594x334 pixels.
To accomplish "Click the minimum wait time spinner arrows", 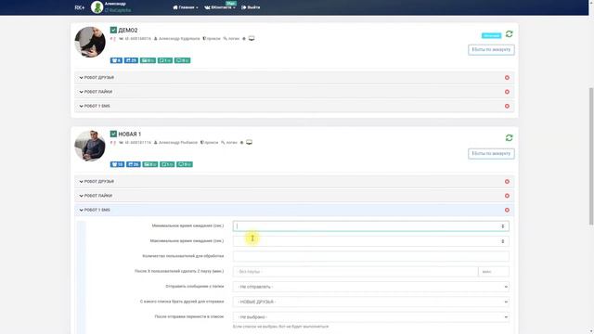I will coord(503,226).
